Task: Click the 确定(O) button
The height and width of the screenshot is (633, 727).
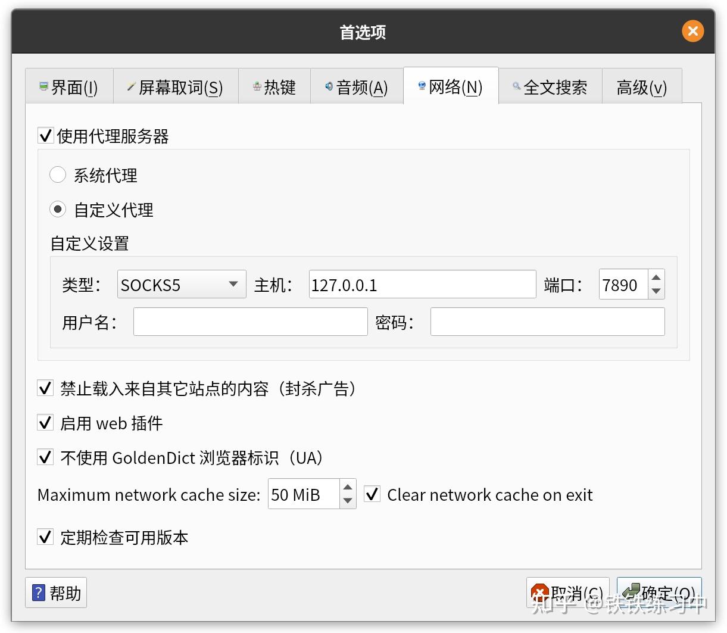Action: pos(659,593)
